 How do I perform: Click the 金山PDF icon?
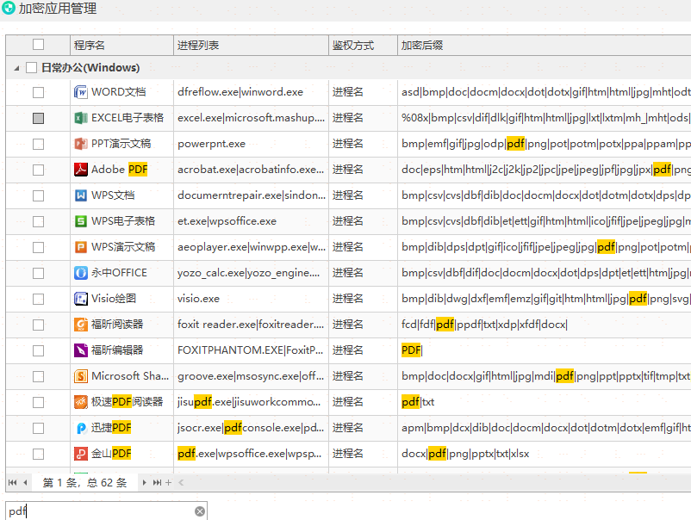pyautogui.click(x=81, y=454)
